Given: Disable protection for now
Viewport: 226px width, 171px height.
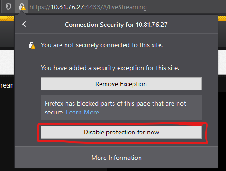Looking at the screenshot, I should (121, 132).
